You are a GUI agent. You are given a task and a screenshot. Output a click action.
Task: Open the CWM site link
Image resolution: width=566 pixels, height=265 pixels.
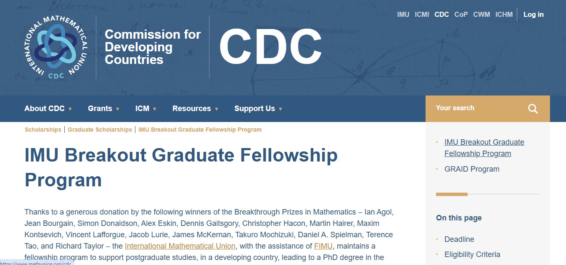[481, 14]
